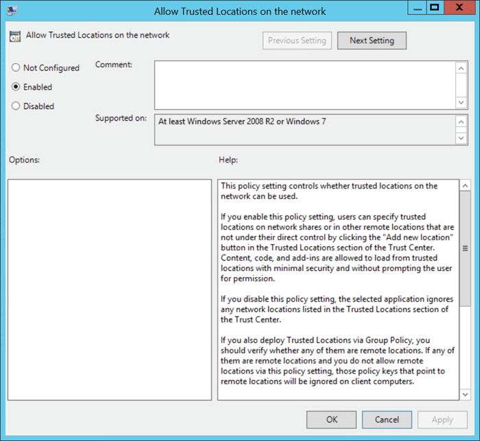
Task: Minimize the policy window
Action: [x=417, y=8]
